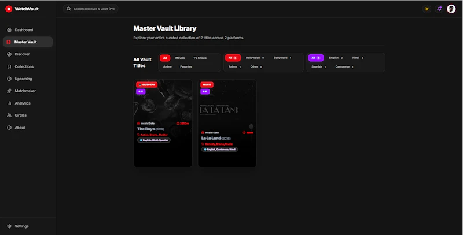Filter by Bollywood industry

282,58
